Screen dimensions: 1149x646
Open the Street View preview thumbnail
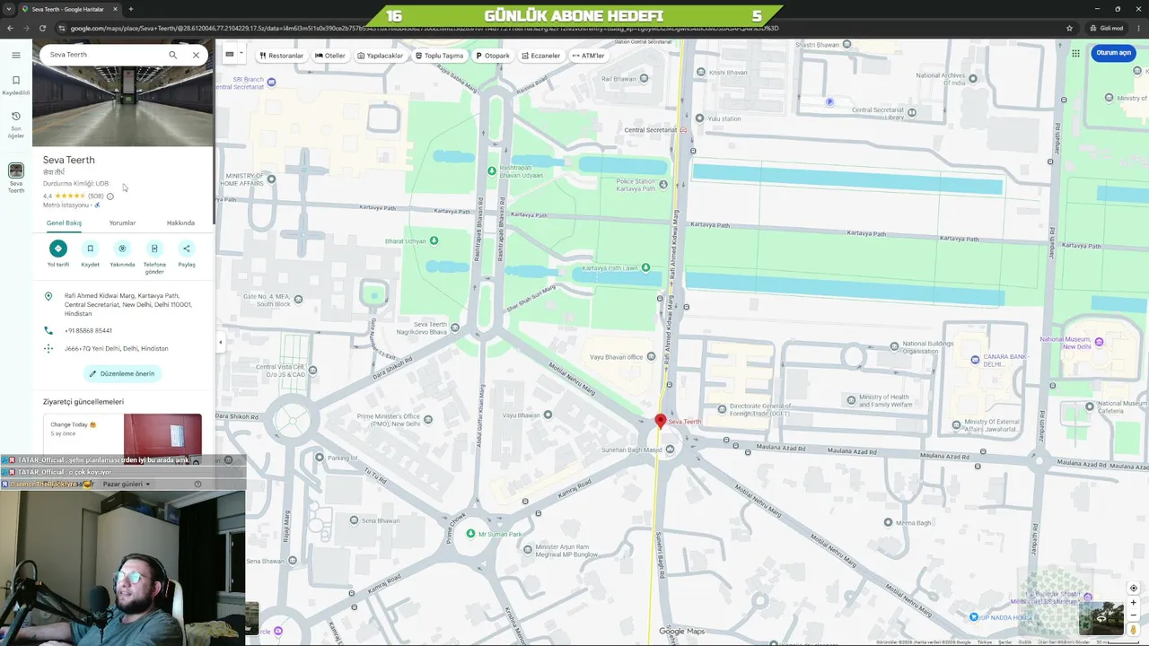(1101, 618)
